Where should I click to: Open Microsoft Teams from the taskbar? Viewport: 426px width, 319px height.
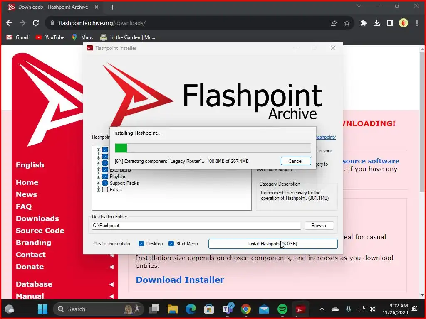coord(228,309)
